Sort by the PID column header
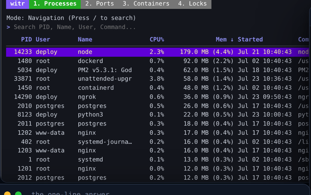Screen dimensions: 311x195 coord(26,40)
